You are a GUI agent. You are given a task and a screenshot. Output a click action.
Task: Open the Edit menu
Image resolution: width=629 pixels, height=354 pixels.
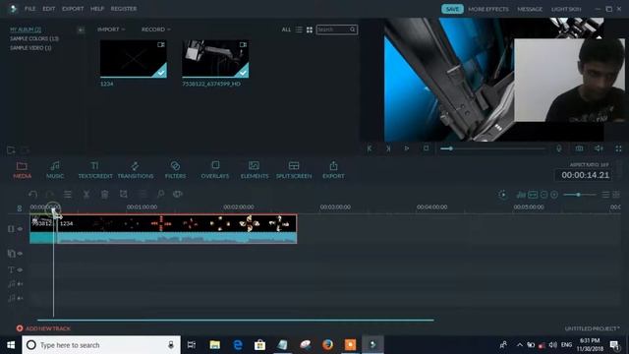coord(49,9)
